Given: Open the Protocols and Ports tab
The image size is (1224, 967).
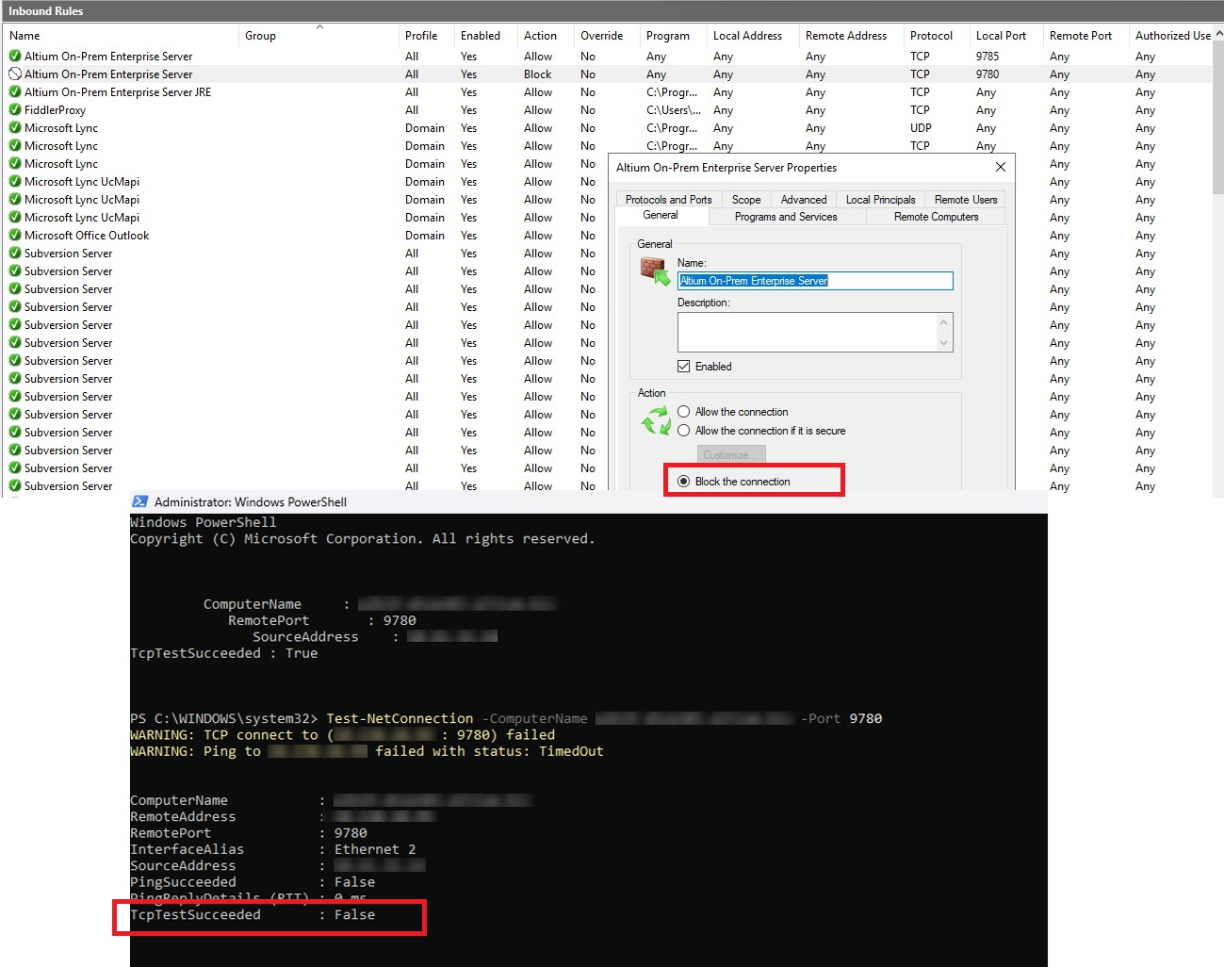Looking at the screenshot, I should (669, 200).
